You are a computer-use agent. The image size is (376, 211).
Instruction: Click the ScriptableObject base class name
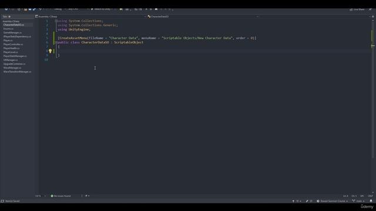(129, 42)
